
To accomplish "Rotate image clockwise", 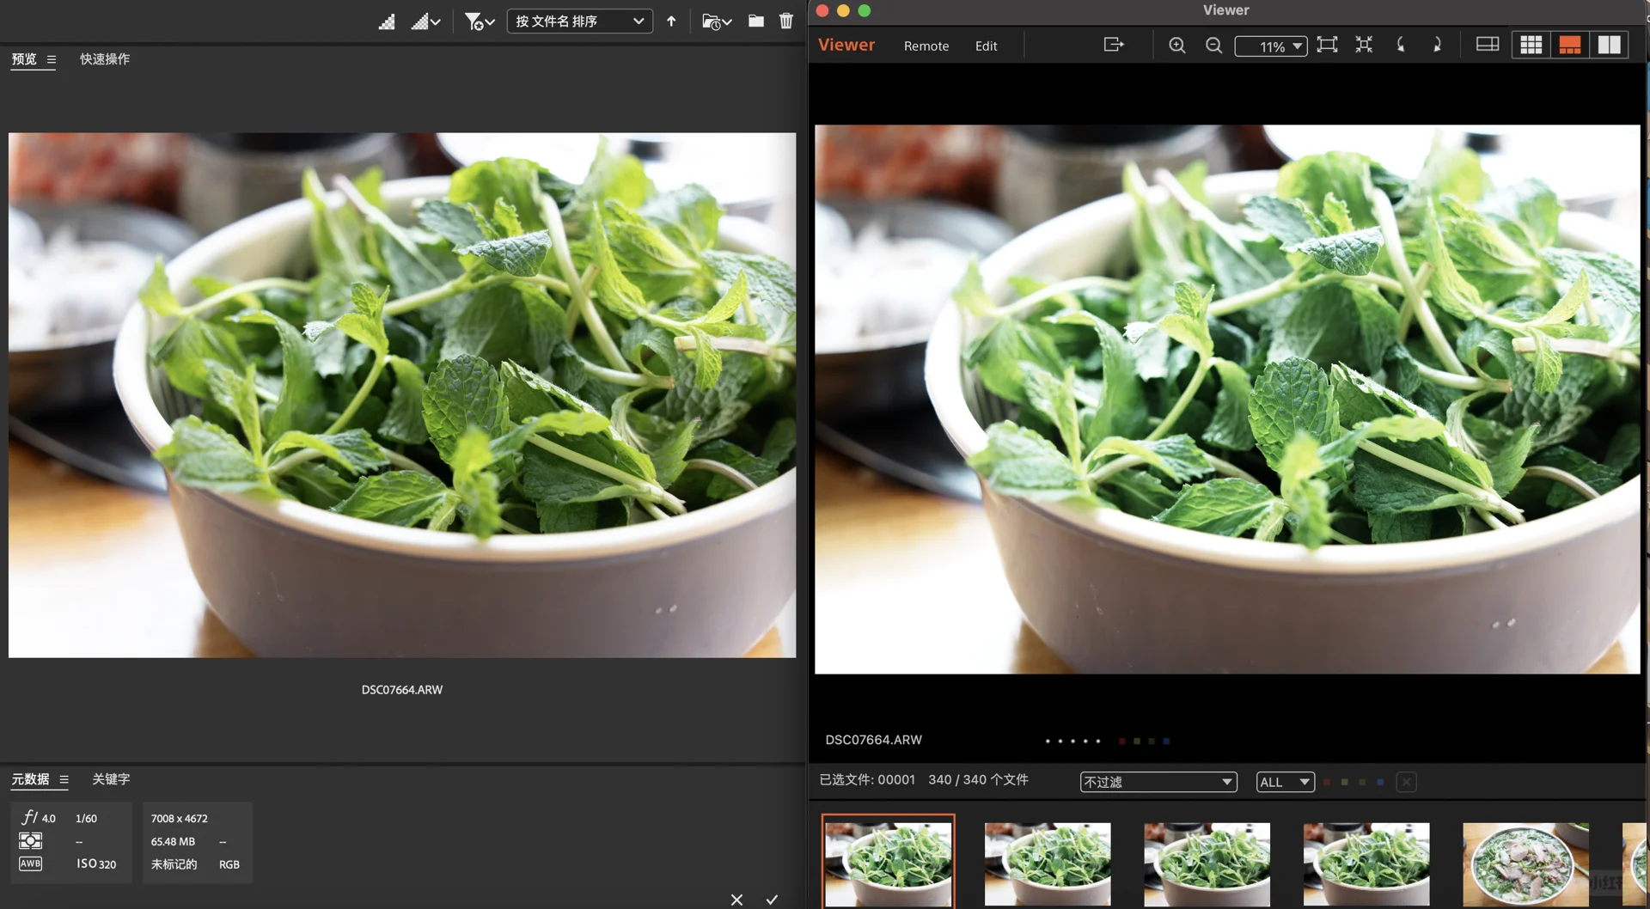I will [x=1437, y=45].
